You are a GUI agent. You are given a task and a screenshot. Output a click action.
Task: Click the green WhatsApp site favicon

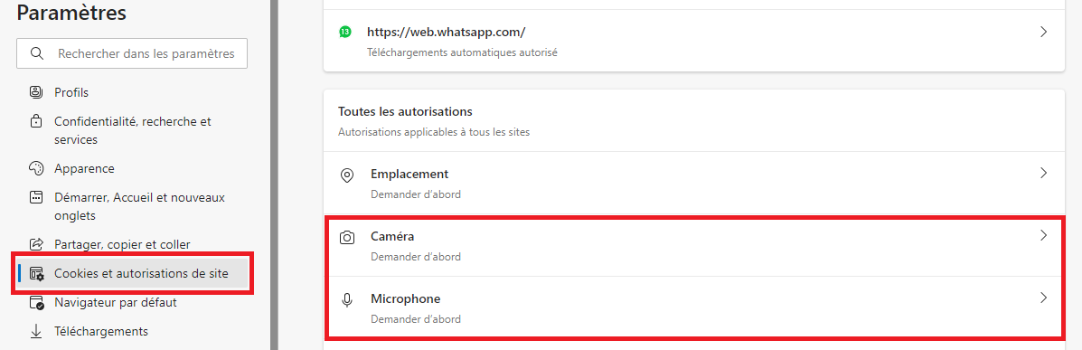(x=345, y=32)
